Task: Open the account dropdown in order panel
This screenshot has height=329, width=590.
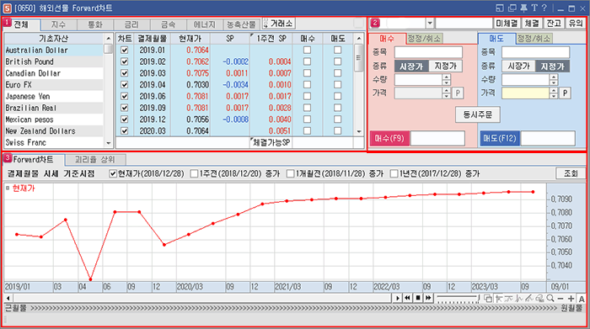Action: (x=430, y=24)
